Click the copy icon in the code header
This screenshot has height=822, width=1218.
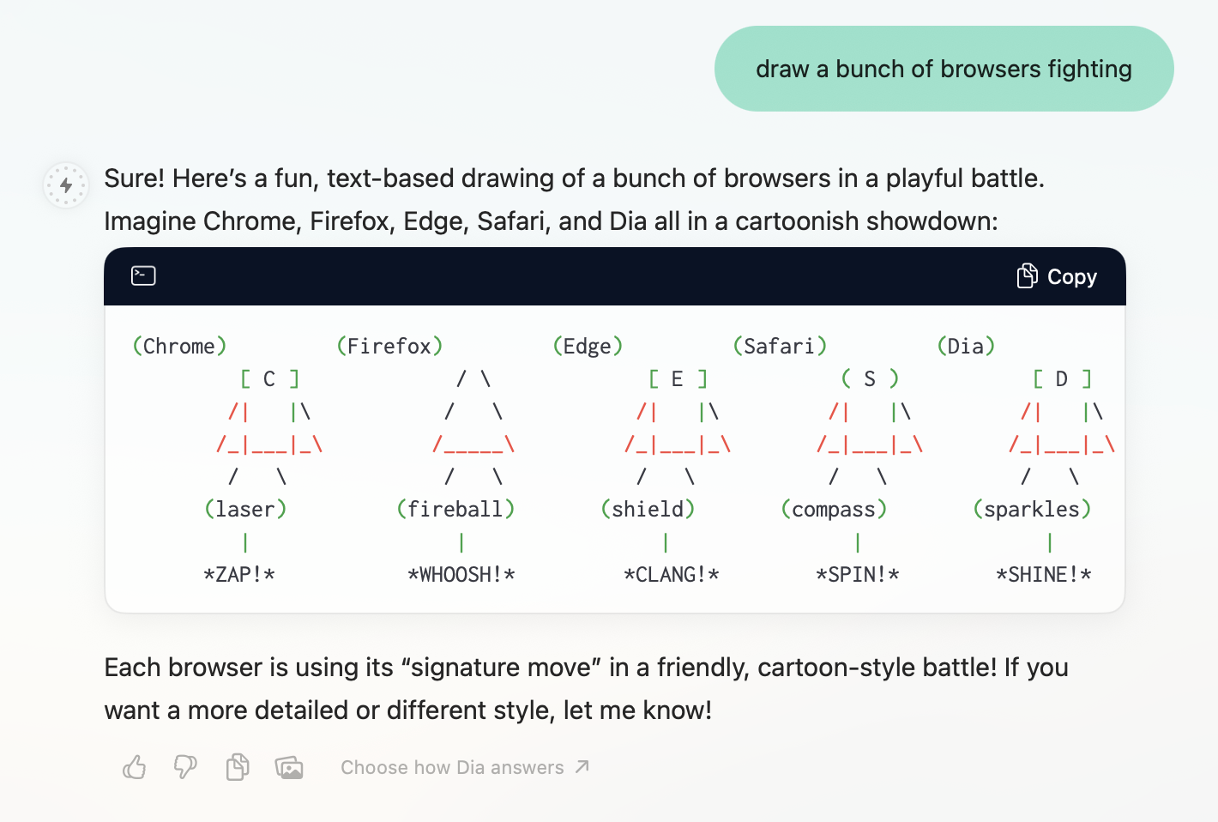coord(1028,275)
